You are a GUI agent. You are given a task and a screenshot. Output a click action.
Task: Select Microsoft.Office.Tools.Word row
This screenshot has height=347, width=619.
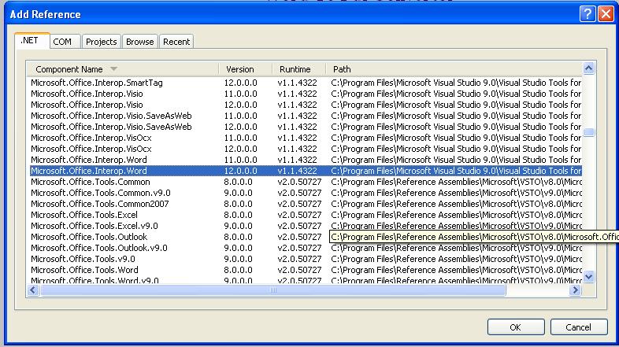pyautogui.click(x=305, y=270)
